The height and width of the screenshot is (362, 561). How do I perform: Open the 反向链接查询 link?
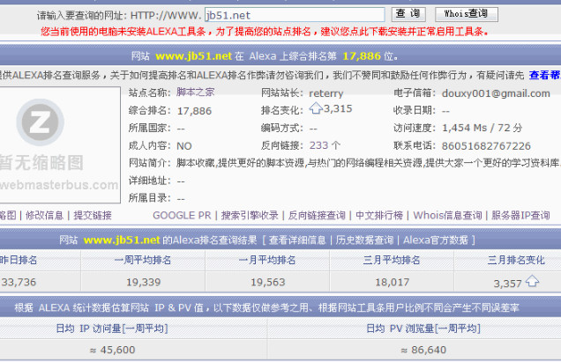[x=317, y=215]
